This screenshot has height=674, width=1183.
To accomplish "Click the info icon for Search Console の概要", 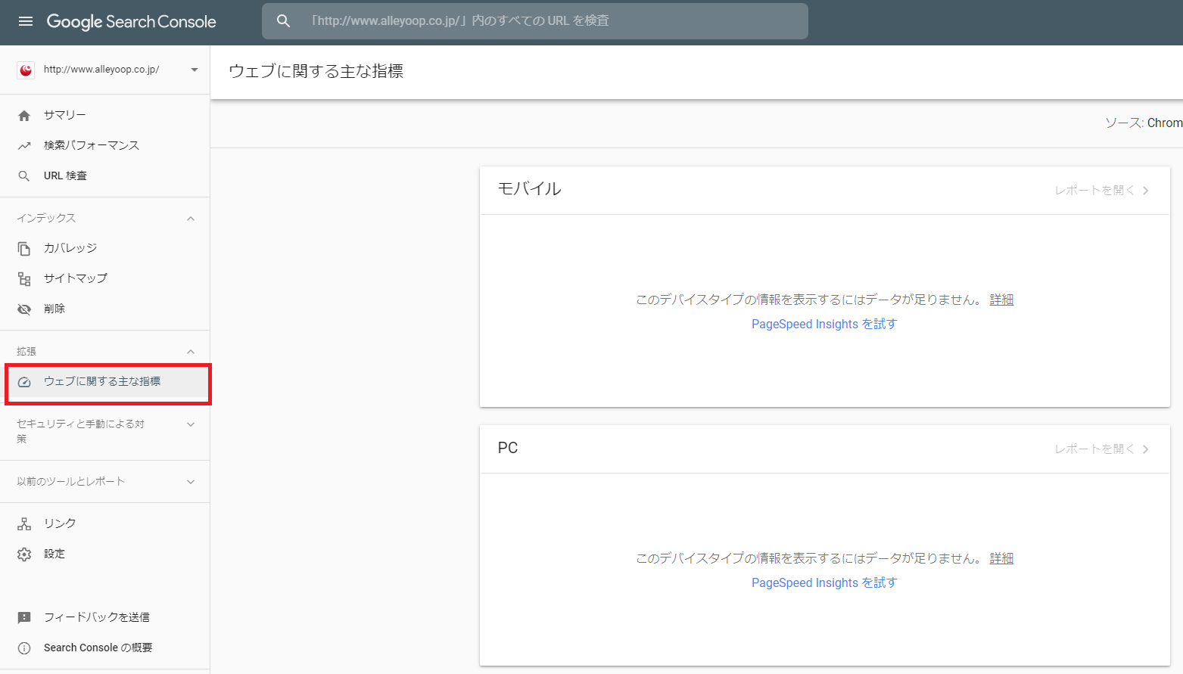I will (24, 648).
